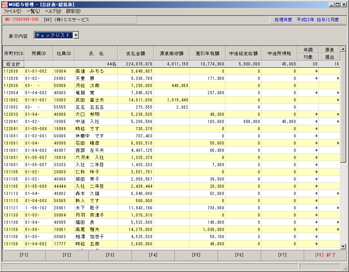
Task: Click the scrollbar down arrow
Action: [x=343, y=246]
